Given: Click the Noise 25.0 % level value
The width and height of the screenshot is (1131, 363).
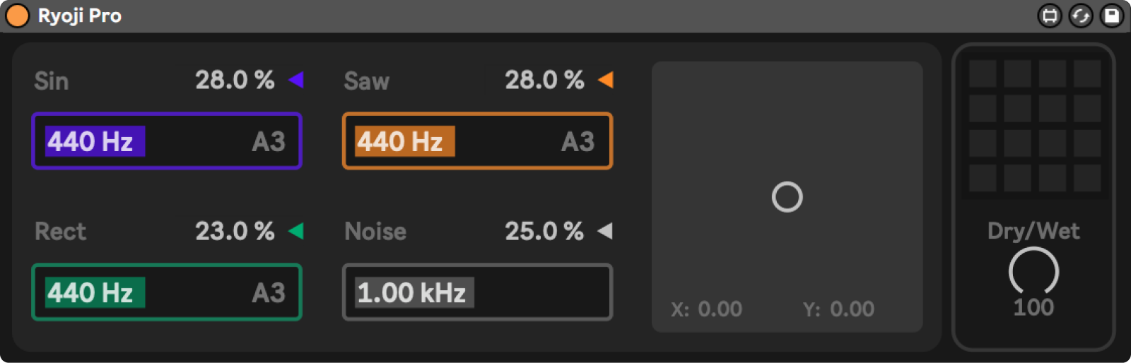Looking at the screenshot, I should 544,232.
